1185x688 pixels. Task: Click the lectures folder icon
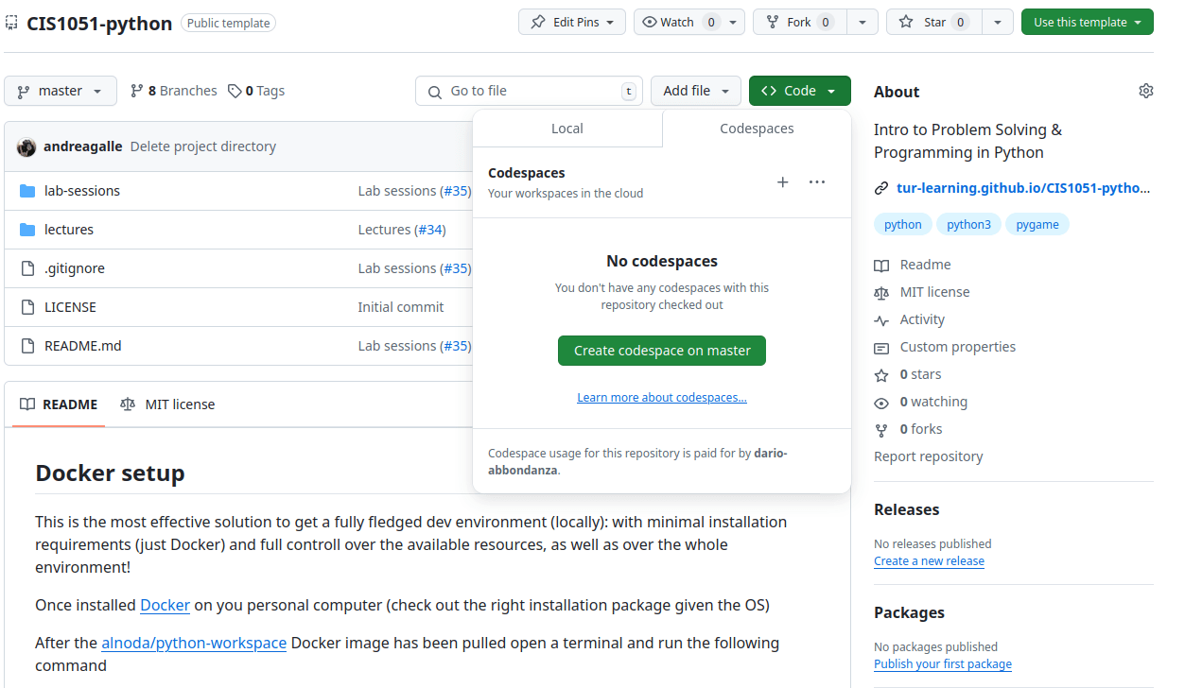tap(27, 230)
